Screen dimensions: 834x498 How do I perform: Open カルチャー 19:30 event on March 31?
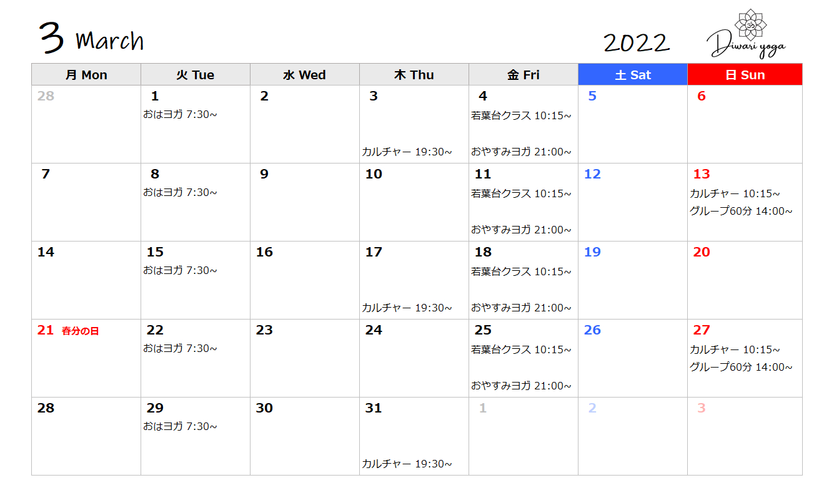(407, 464)
